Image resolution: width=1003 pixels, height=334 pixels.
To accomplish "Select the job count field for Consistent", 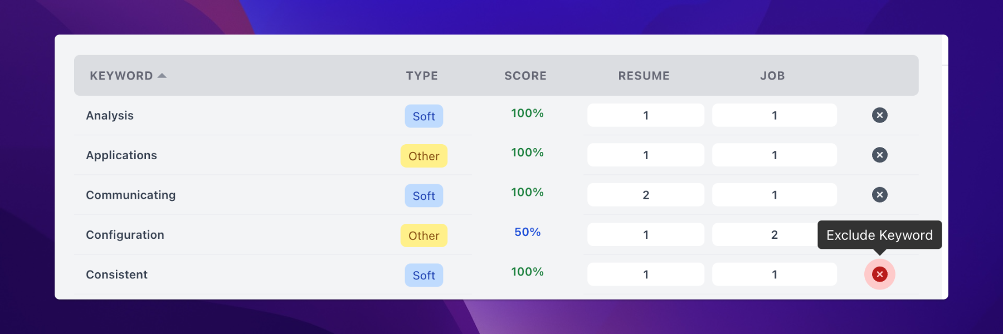I will point(774,274).
